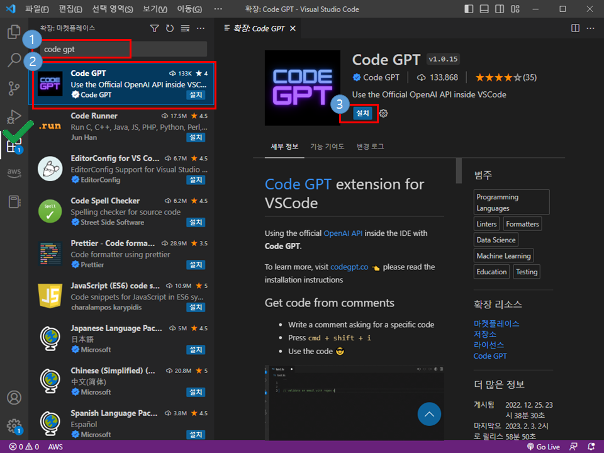Image resolution: width=604 pixels, height=453 pixels.
Task: Click the scroll-to-top round button
Action: (x=429, y=414)
